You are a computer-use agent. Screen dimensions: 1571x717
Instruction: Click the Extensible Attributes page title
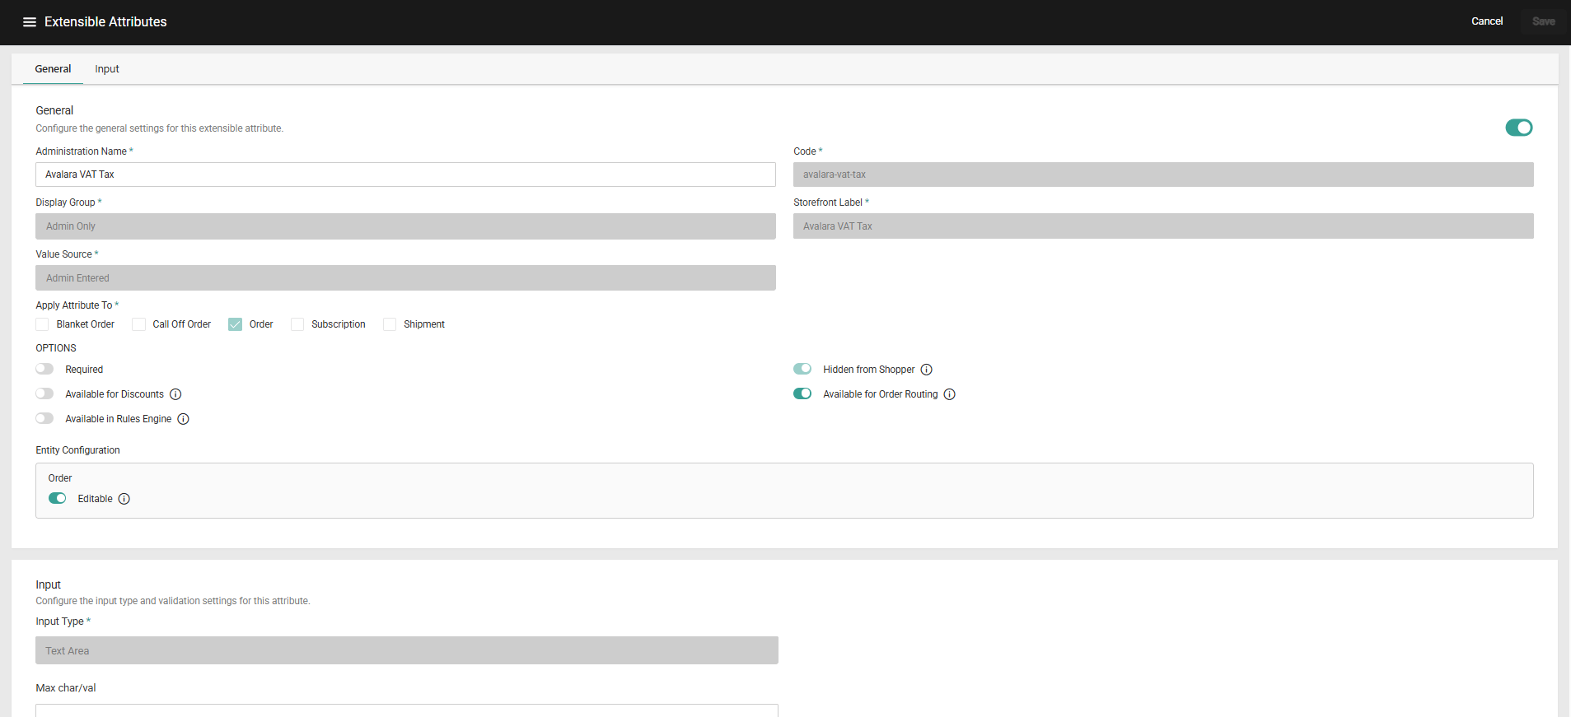pos(105,22)
